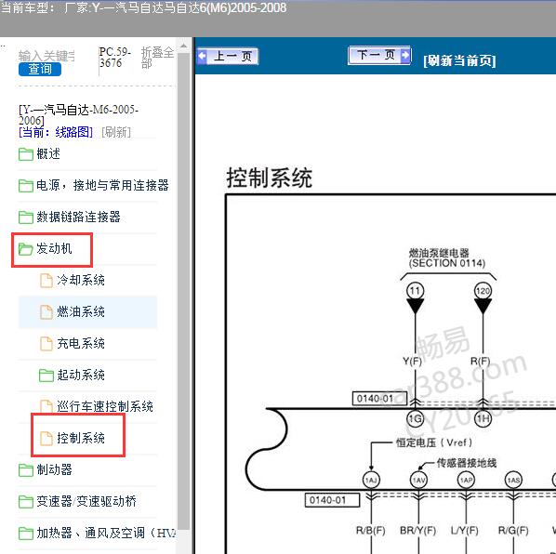Open the 巡行车速控制系统 entry
Screen dimensions: 556x554
[105, 406]
